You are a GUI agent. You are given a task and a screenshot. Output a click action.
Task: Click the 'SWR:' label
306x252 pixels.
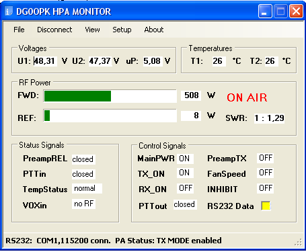pyautogui.click(x=236, y=118)
